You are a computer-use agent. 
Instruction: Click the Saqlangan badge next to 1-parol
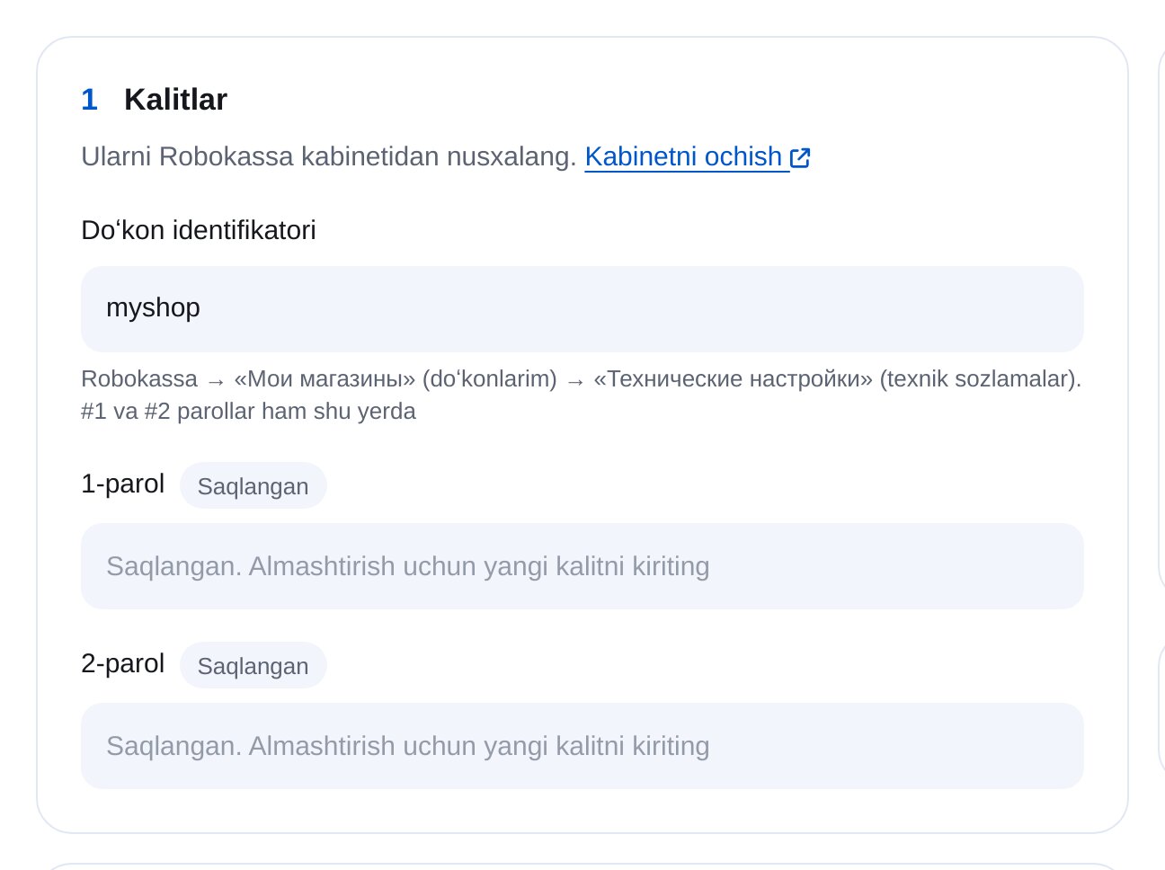(x=253, y=485)
